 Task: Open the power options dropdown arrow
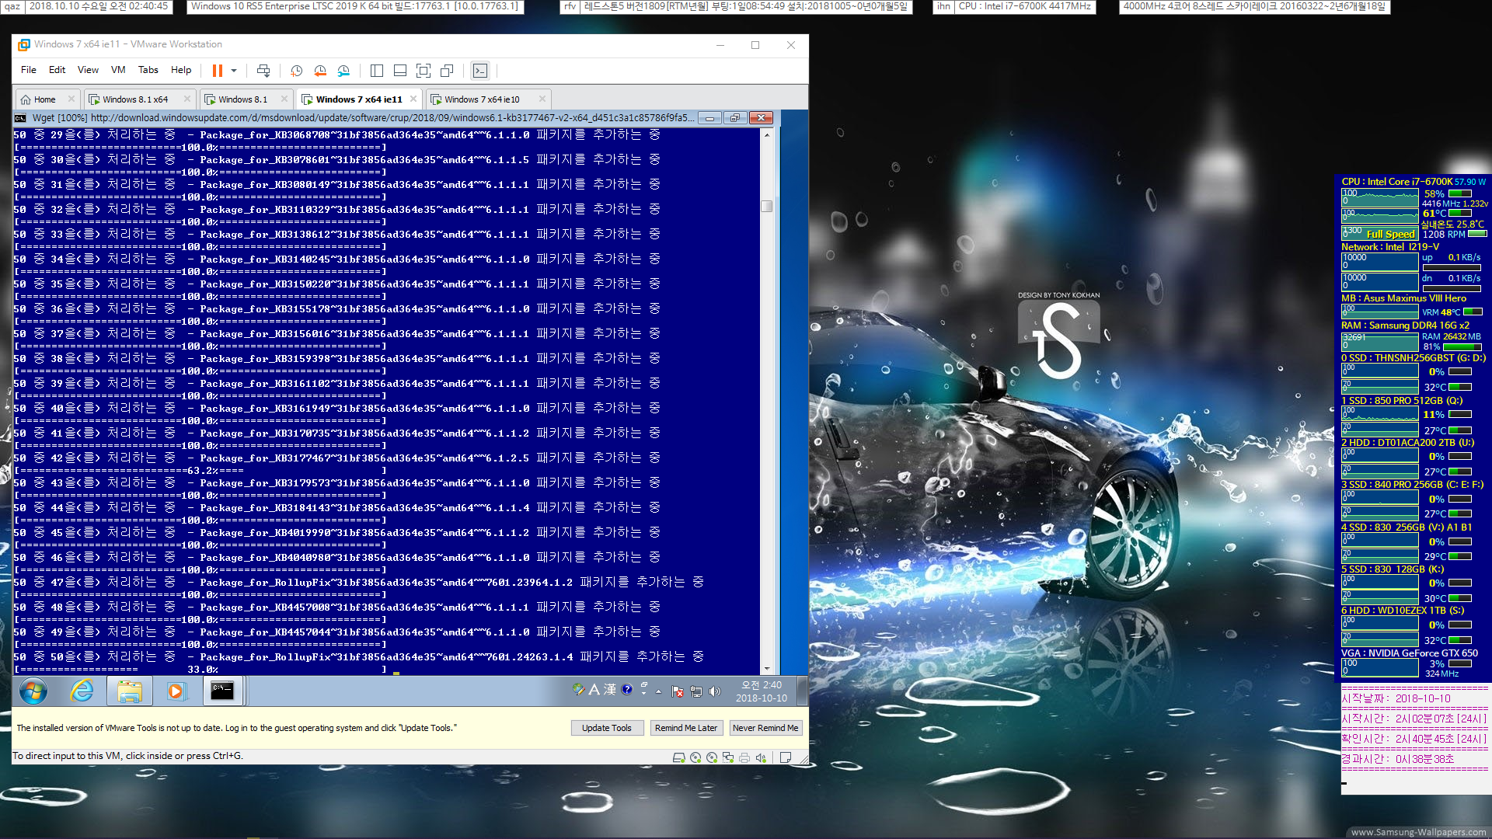[x=233, y=71]
